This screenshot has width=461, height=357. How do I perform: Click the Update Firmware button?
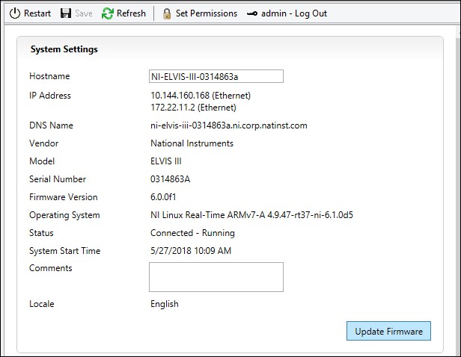(388, 331)
